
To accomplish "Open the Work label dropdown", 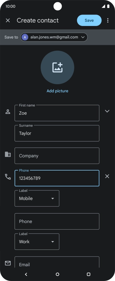I will (37, 242).
